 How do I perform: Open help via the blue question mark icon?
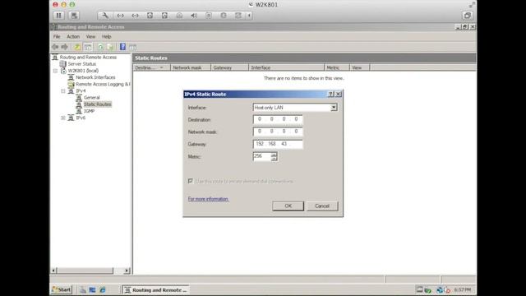pyautogui.click(x=122, y=47)
